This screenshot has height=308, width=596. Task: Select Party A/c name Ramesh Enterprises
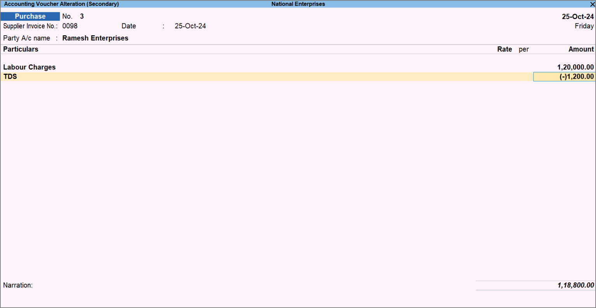coord(95,38)
